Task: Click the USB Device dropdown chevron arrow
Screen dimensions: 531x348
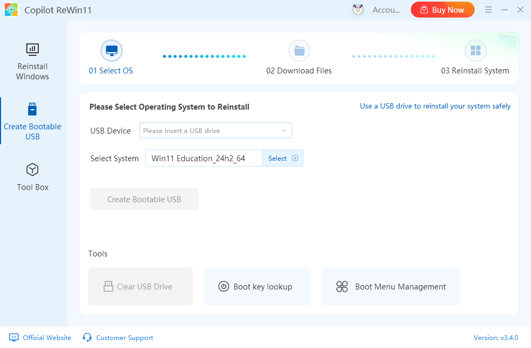Action: click(284, 130)
